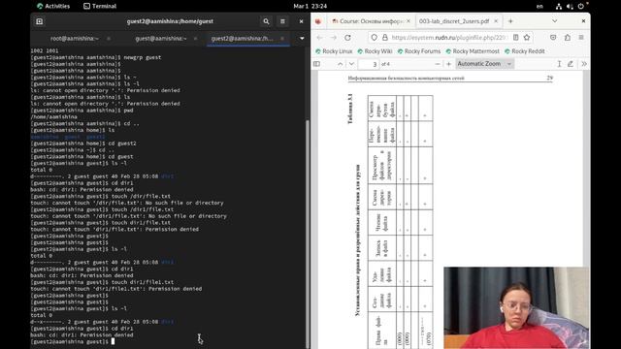Go forward in browser history
The image size is (621, 349).
click(334, 37)
